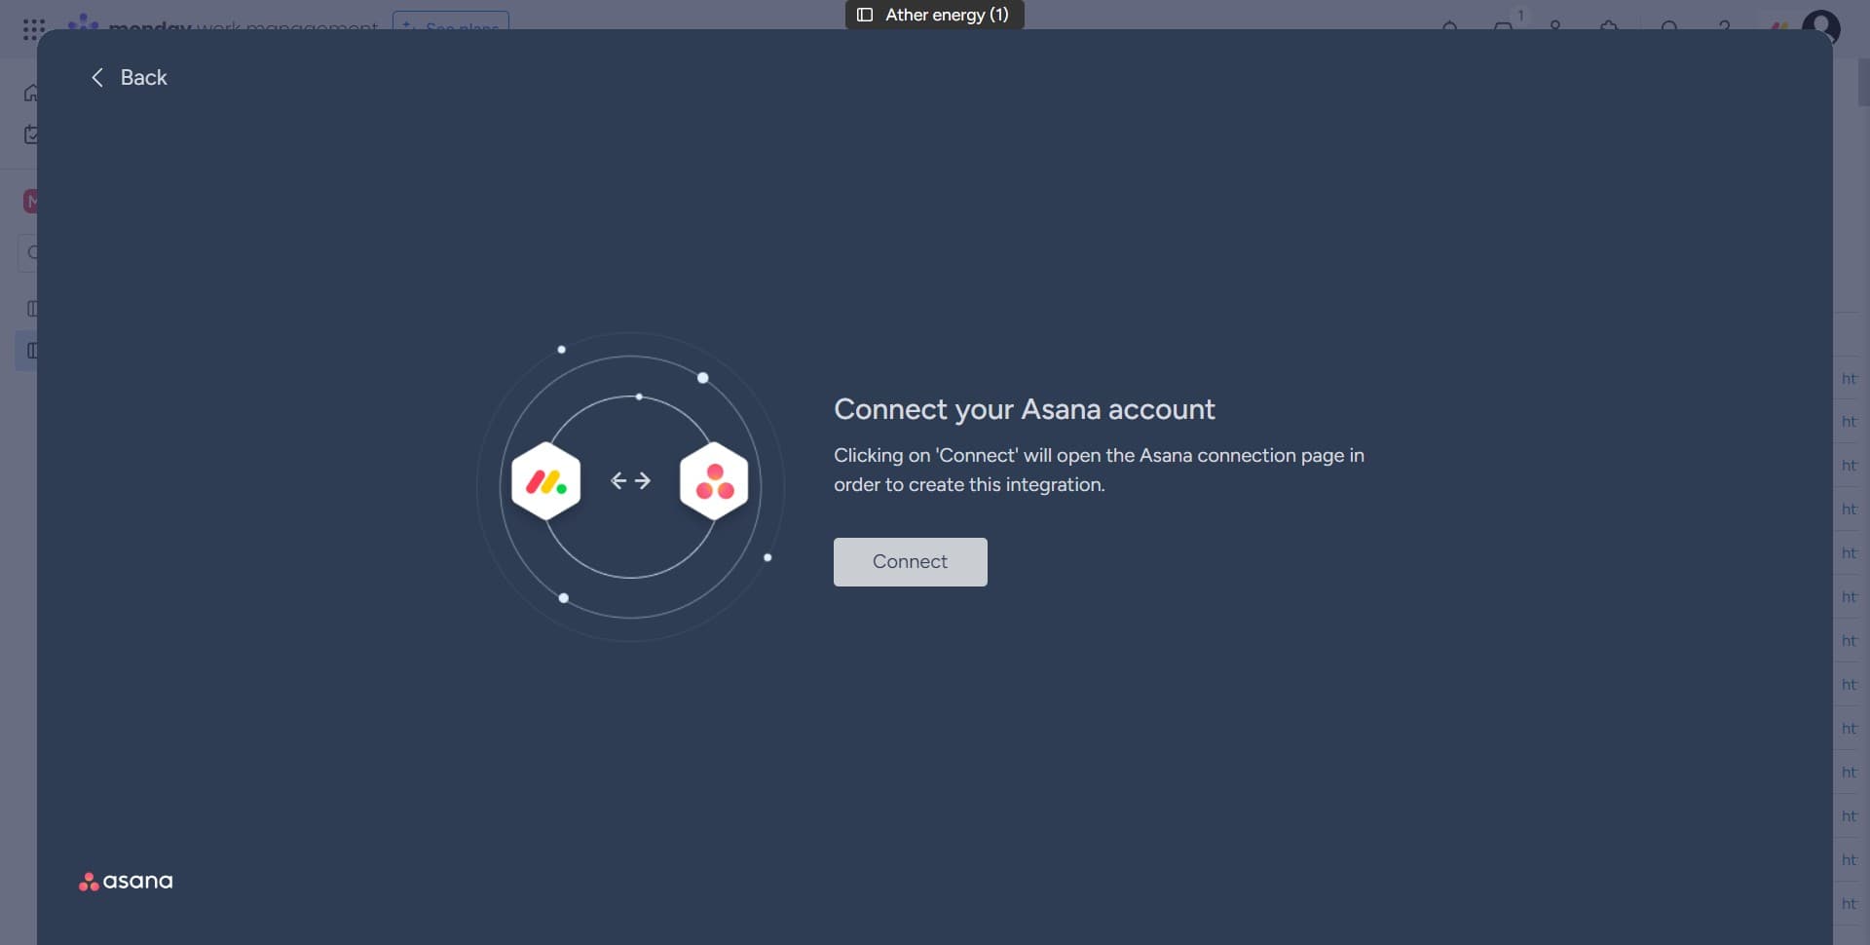This screenshot has height=945, width=1870.
Task: Open the apps marketplace icon in the top bar
Action: pyautogui.click(x=1609, y=27)
